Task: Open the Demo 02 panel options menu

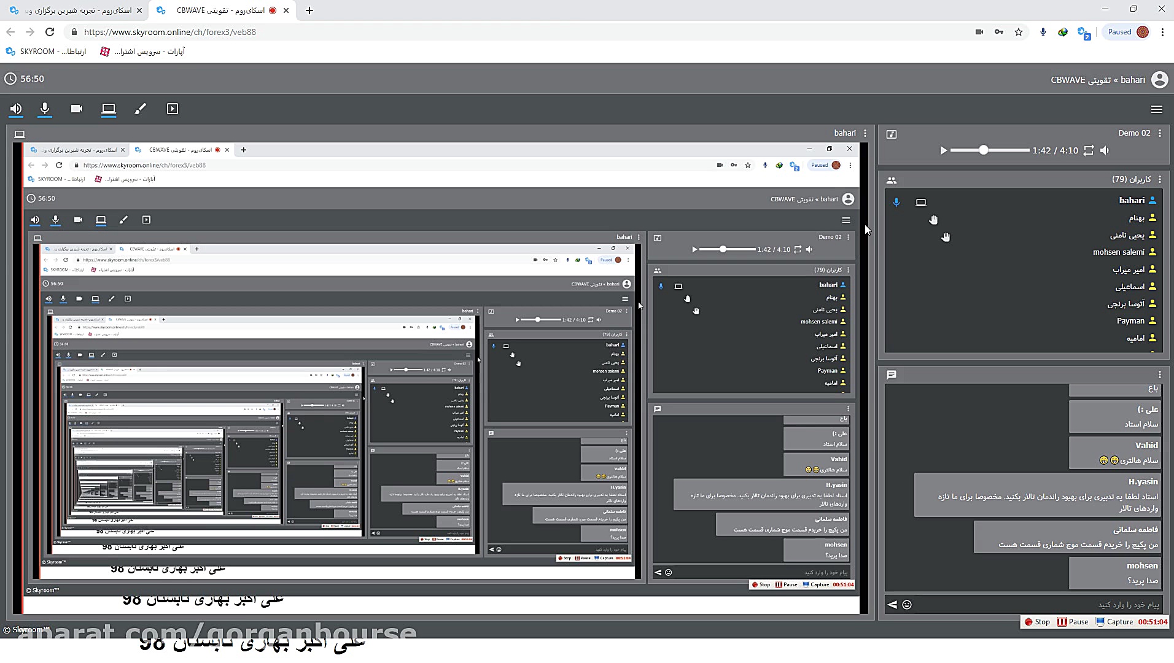Action: [x=1160, y=133]
